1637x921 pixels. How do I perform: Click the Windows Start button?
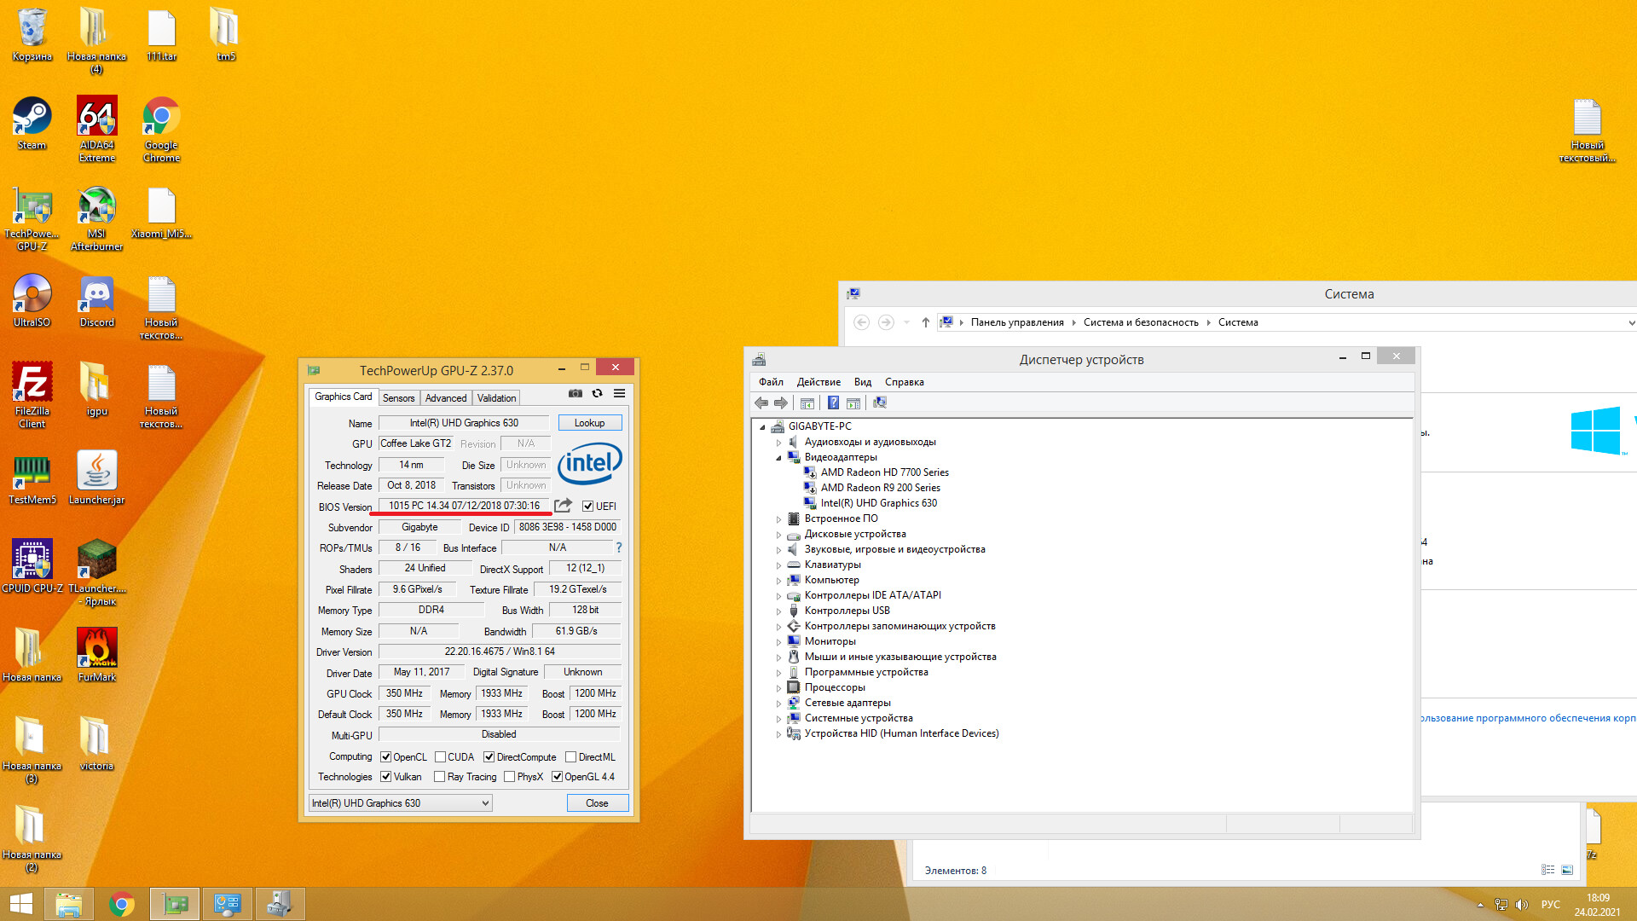tap(21, 904)
